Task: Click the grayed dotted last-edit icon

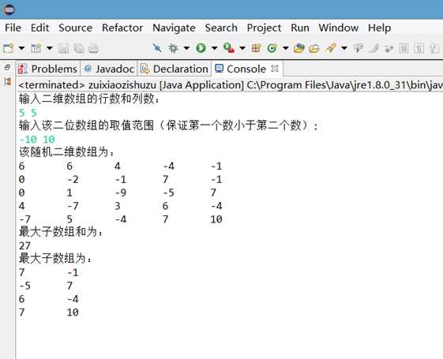Action: tap(389, 49)
